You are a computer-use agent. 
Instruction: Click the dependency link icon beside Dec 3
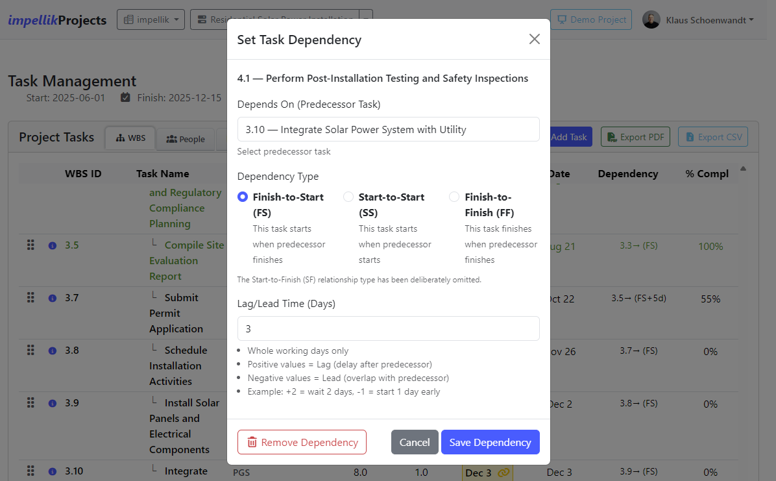pyautogui.click(x=503, y=473)
